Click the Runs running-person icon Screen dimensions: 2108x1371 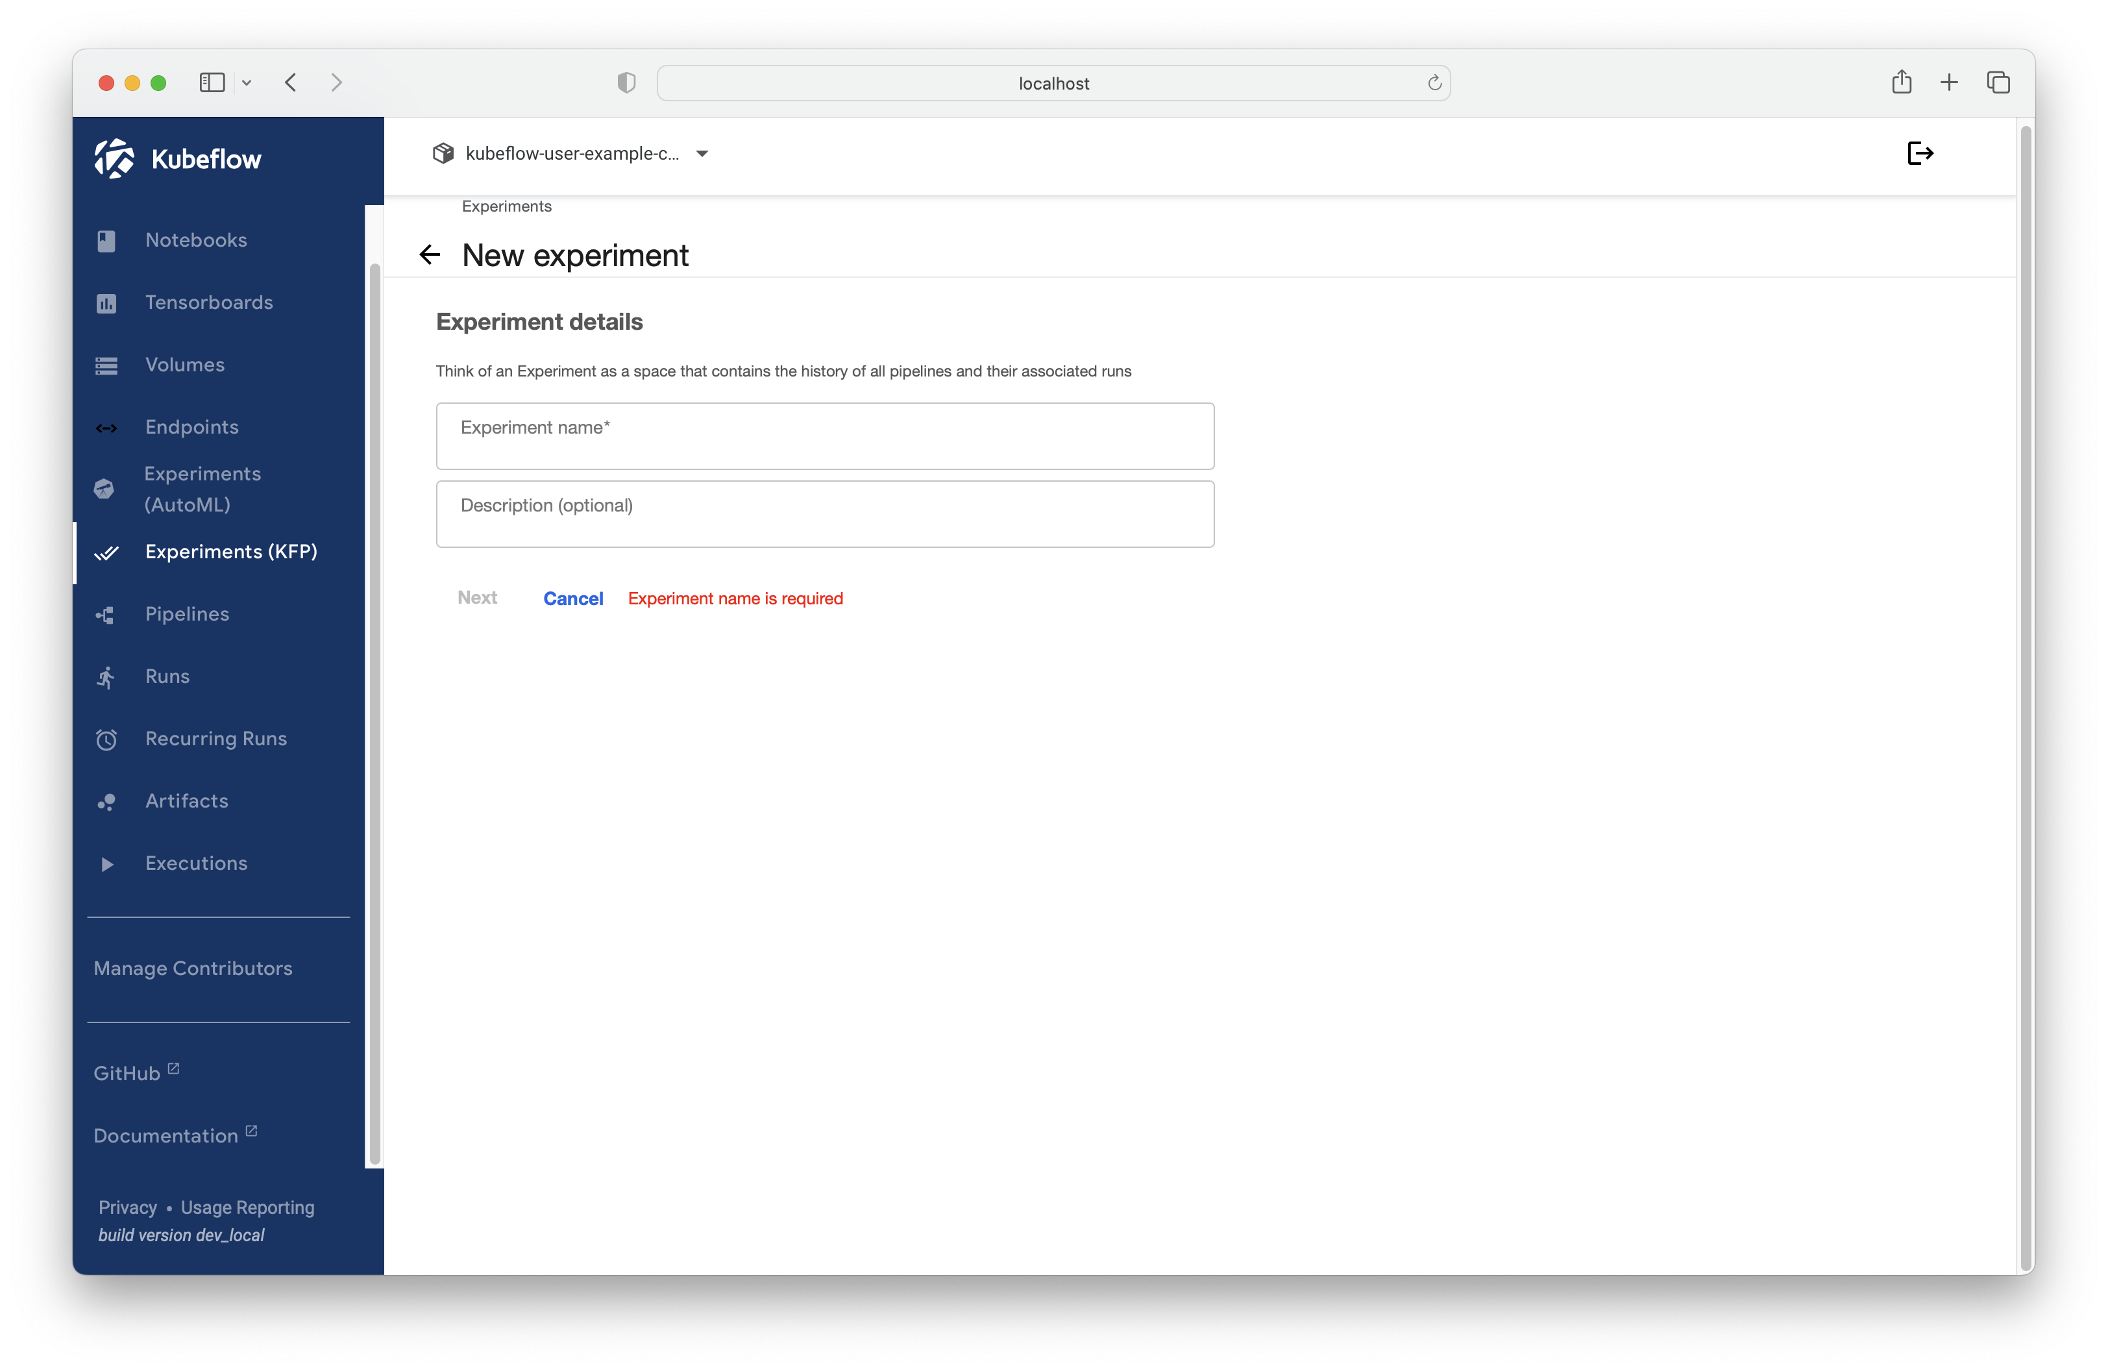[106, 678]
